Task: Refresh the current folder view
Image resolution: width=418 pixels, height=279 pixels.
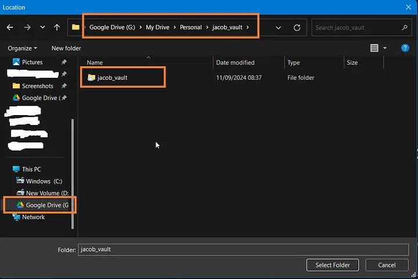Action: coord(297,27)
